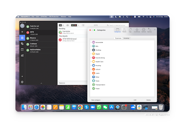Open the Backup settings icon
Viewport: 185px width, 131px height.
point(150,30)
